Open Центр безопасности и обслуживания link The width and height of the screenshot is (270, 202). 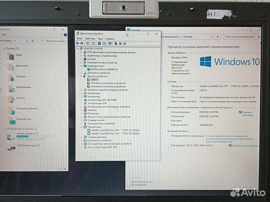point(142,183)
